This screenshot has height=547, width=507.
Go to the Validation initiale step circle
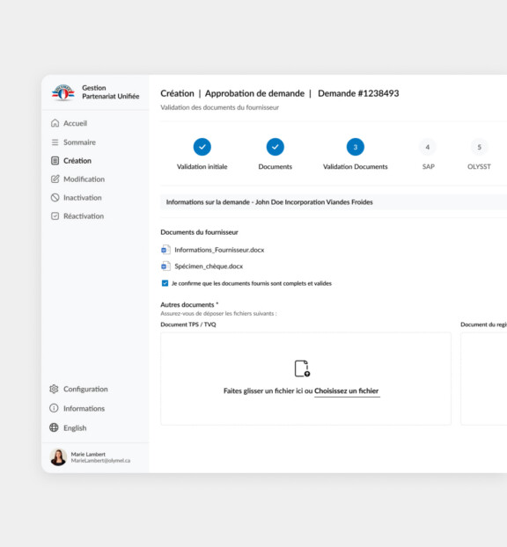click(202, 147)
